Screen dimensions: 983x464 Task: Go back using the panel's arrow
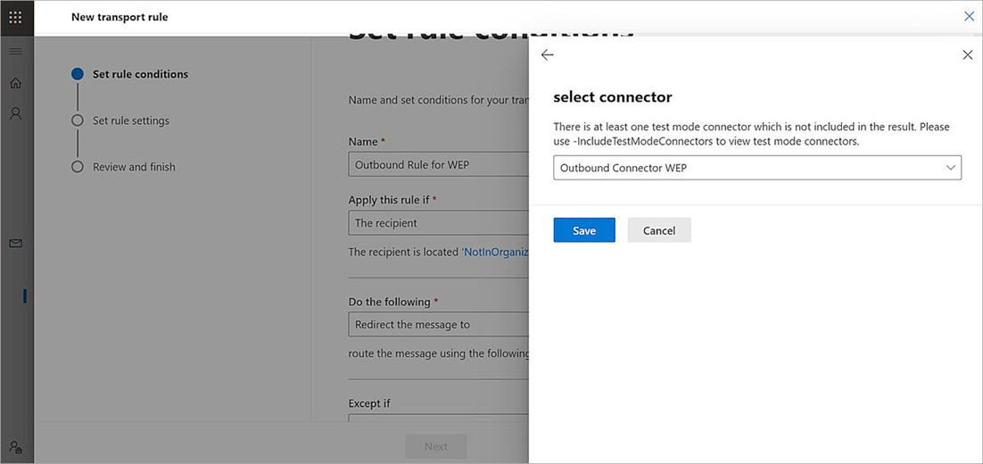548,55
